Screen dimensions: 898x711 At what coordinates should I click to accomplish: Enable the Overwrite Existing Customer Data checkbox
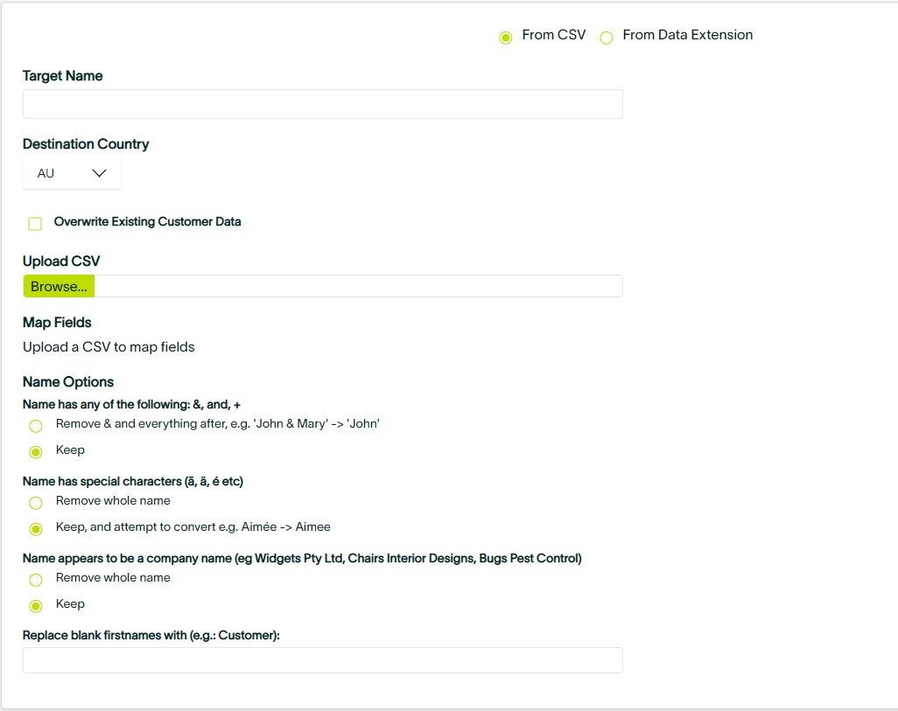pos(35,224)
